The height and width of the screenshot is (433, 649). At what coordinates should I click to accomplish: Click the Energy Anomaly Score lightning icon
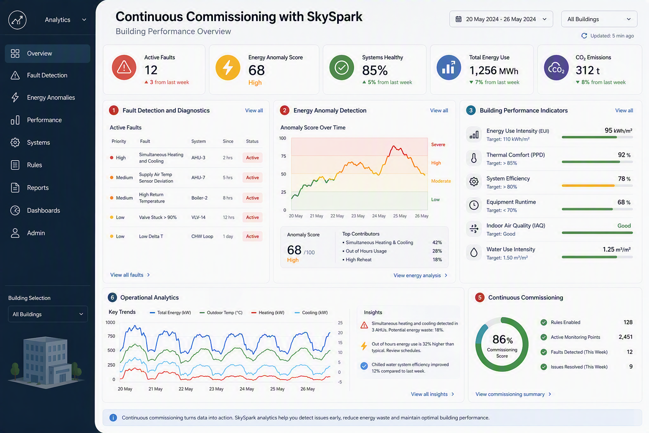coord(228,67)
